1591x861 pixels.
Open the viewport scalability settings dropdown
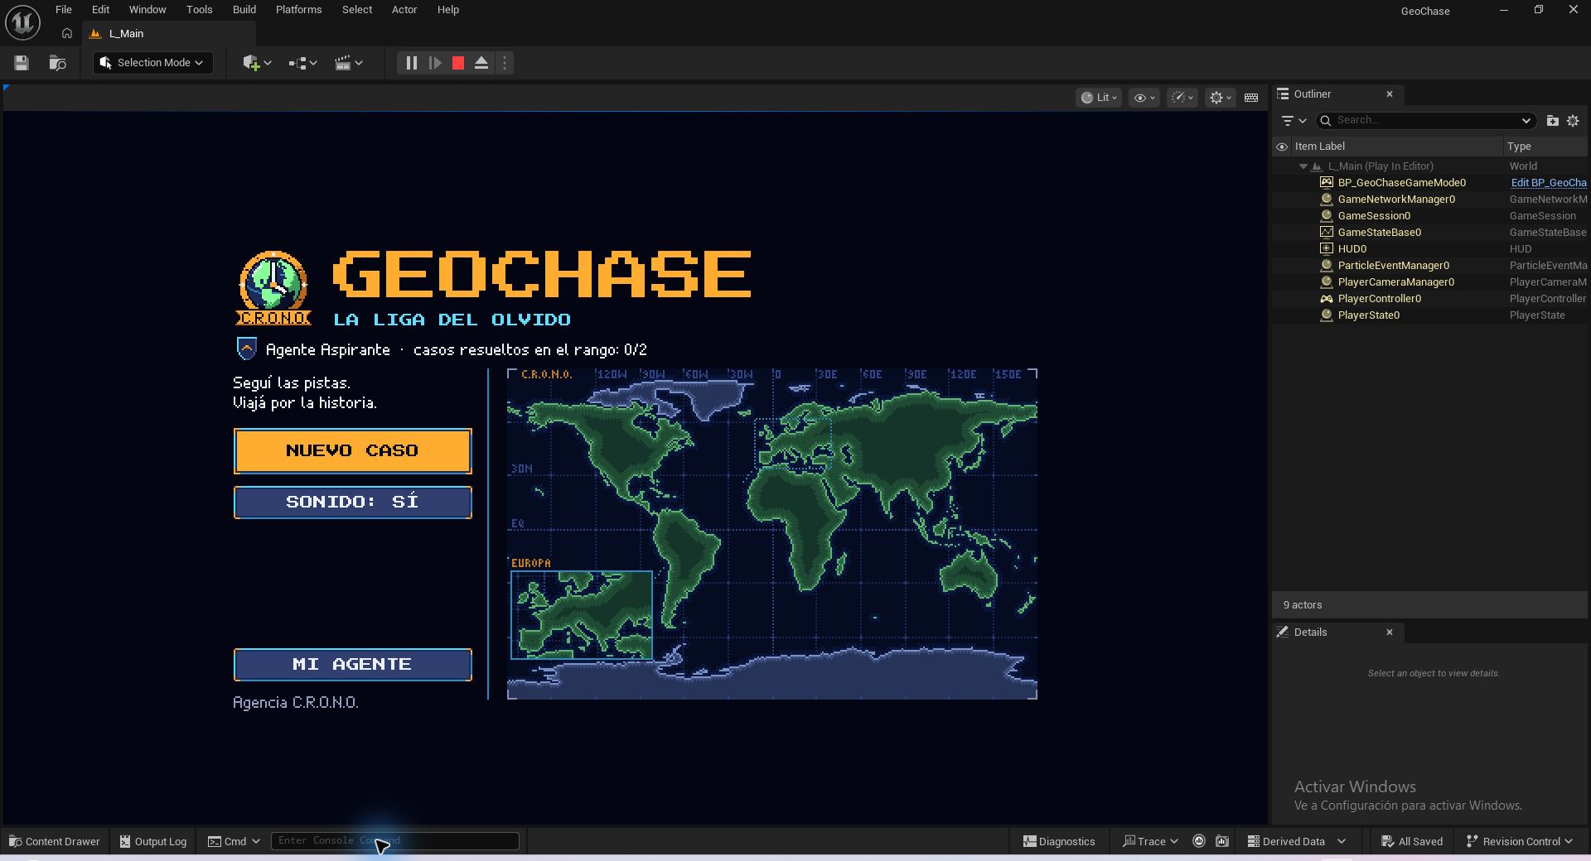(1182, 98)
